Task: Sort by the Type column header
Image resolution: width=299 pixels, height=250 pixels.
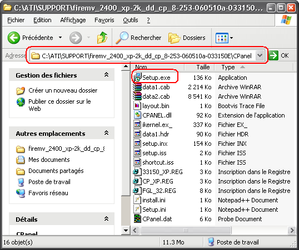Action: click(254, 67)
